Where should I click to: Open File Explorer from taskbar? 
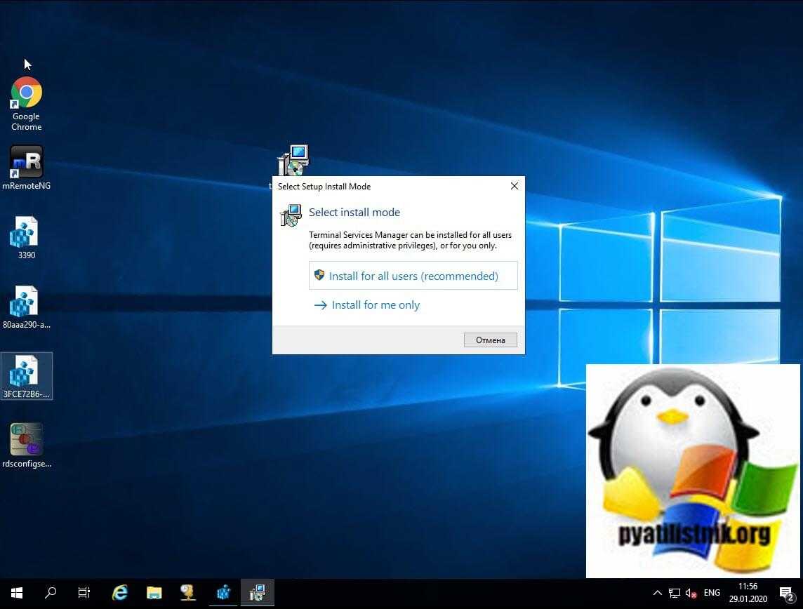154,593
